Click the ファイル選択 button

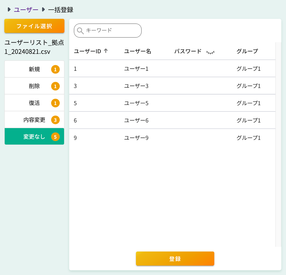tap(34, 26)
